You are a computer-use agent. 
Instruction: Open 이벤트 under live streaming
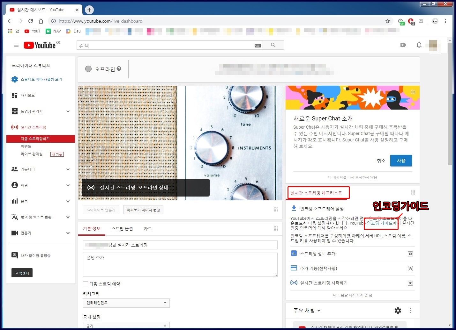(x=26, y=146)
